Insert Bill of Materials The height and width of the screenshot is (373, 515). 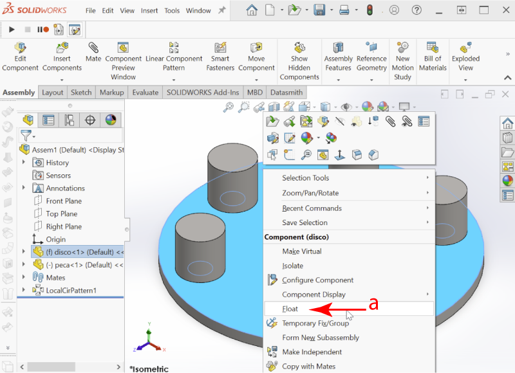click(433, 57)
